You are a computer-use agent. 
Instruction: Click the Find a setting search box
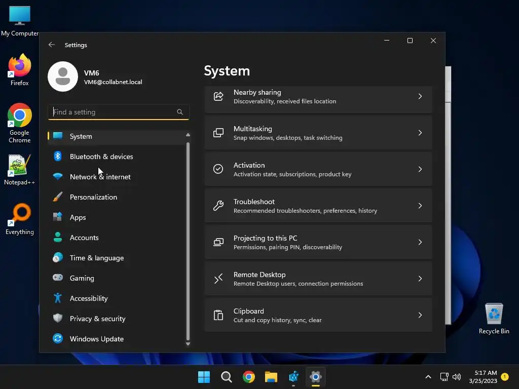(119, 112)
